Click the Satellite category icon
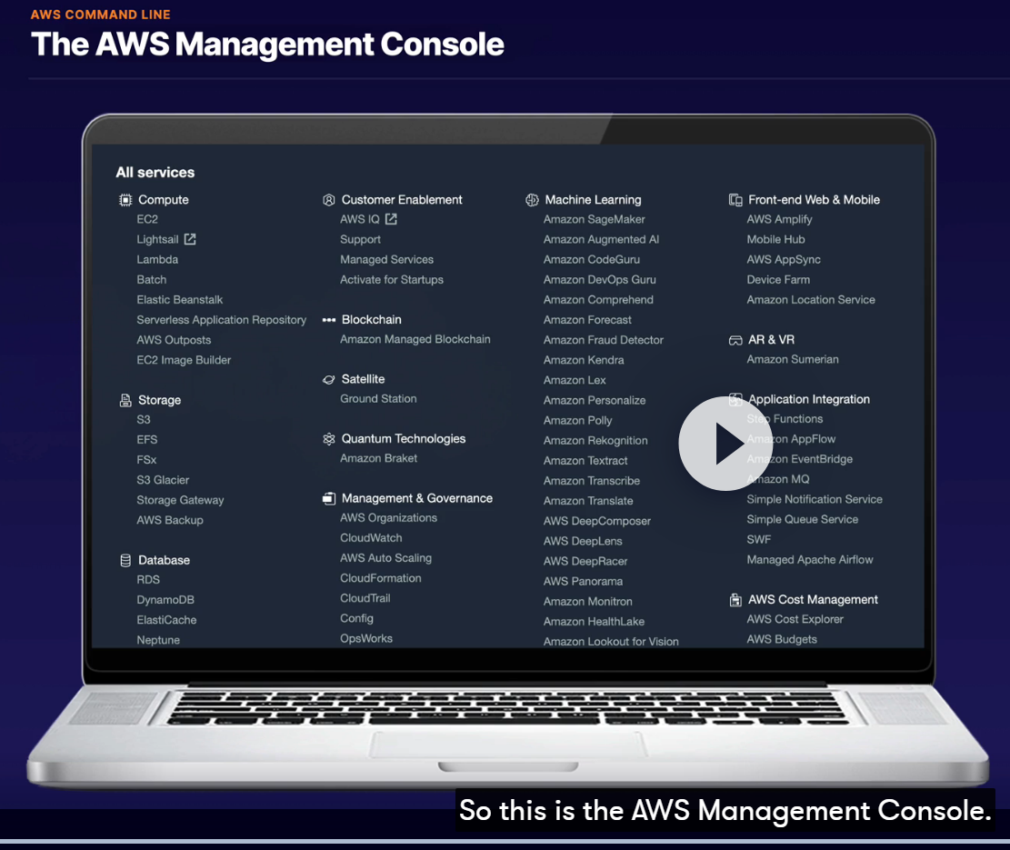The image size is (1010, 850). [x=328, y=380]
